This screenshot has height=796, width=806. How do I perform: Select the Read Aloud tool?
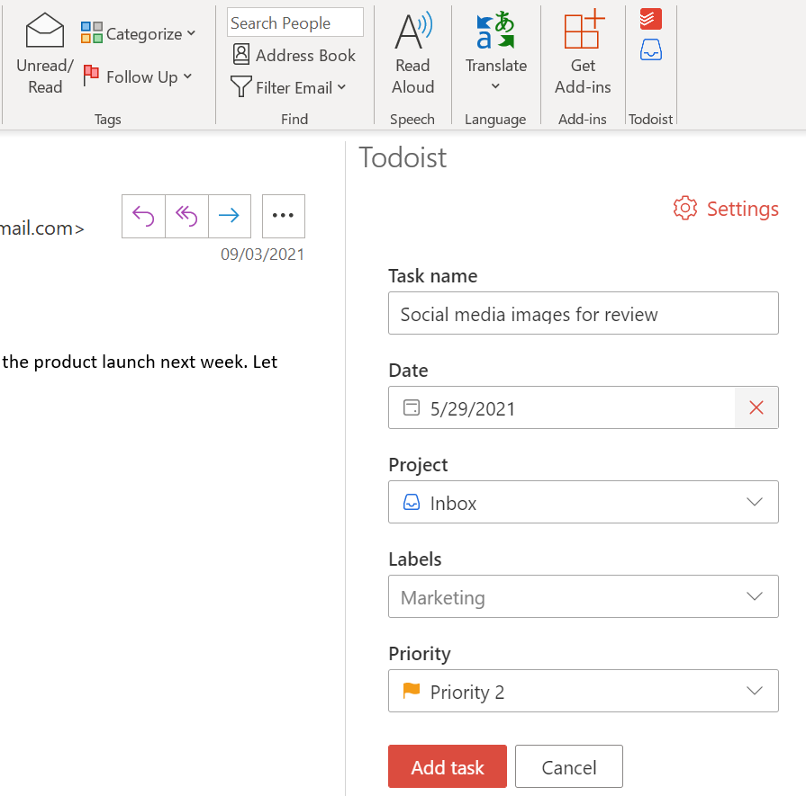[412, 49]
